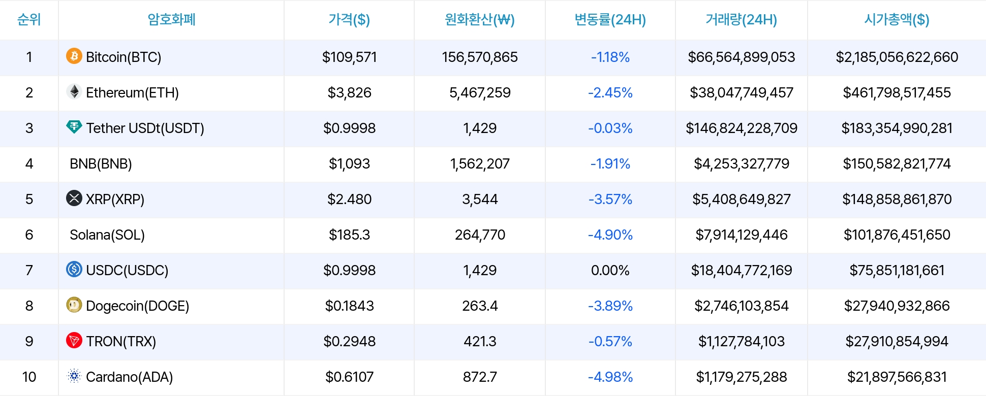Sort by 거래량(24H) column header
Screen dimensions: 986x396
coord(741,20)
